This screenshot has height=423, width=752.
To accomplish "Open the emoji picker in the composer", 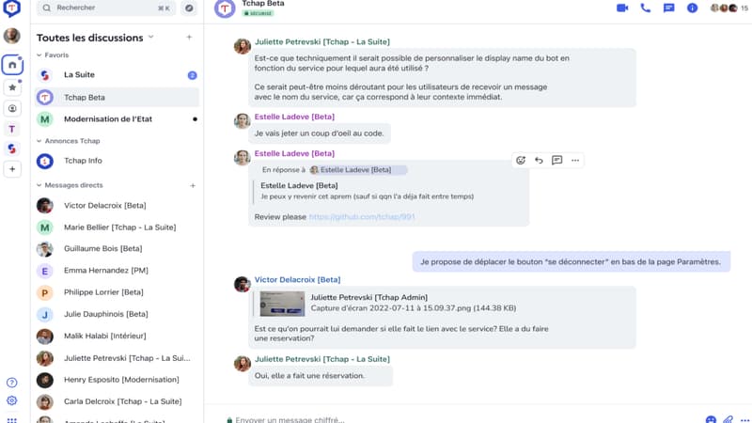I will tap(711, 420).
